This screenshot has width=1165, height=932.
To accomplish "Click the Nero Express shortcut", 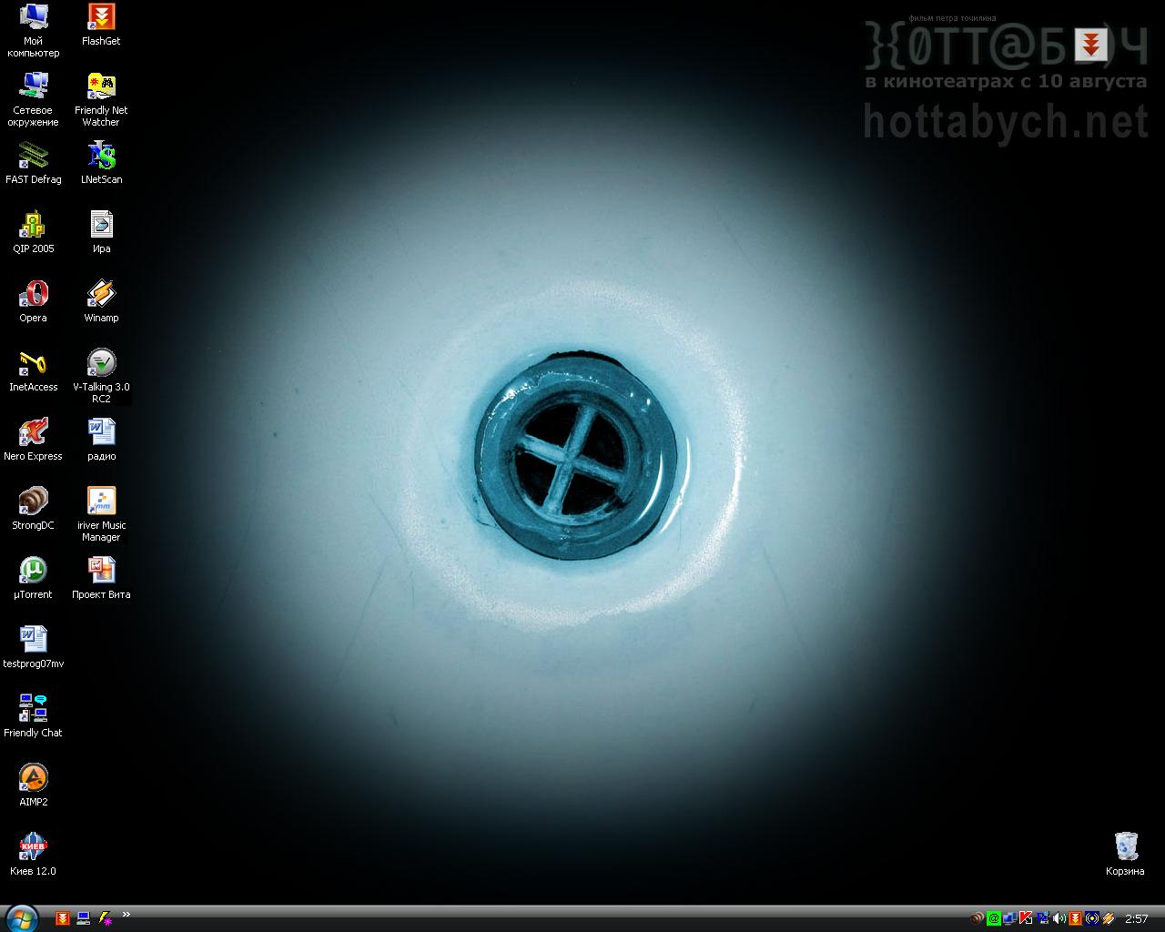I will click(x=33, y=433).
